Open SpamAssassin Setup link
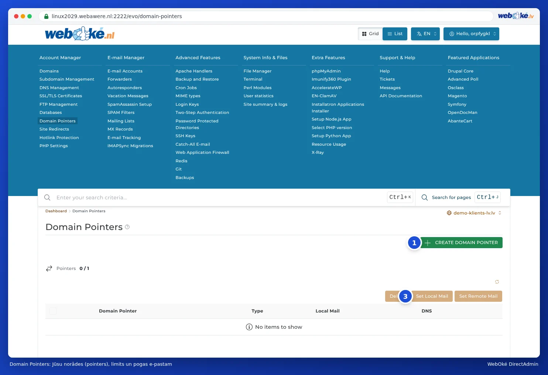Screen dimensions: 548x375 click(130, 104)
